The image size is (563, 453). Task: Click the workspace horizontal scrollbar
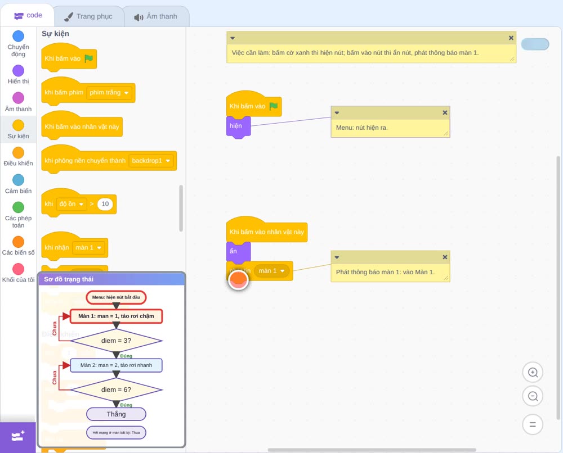372,450
